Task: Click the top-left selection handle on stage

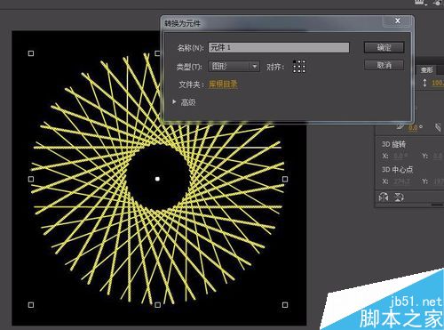Action: pos(31,53)
